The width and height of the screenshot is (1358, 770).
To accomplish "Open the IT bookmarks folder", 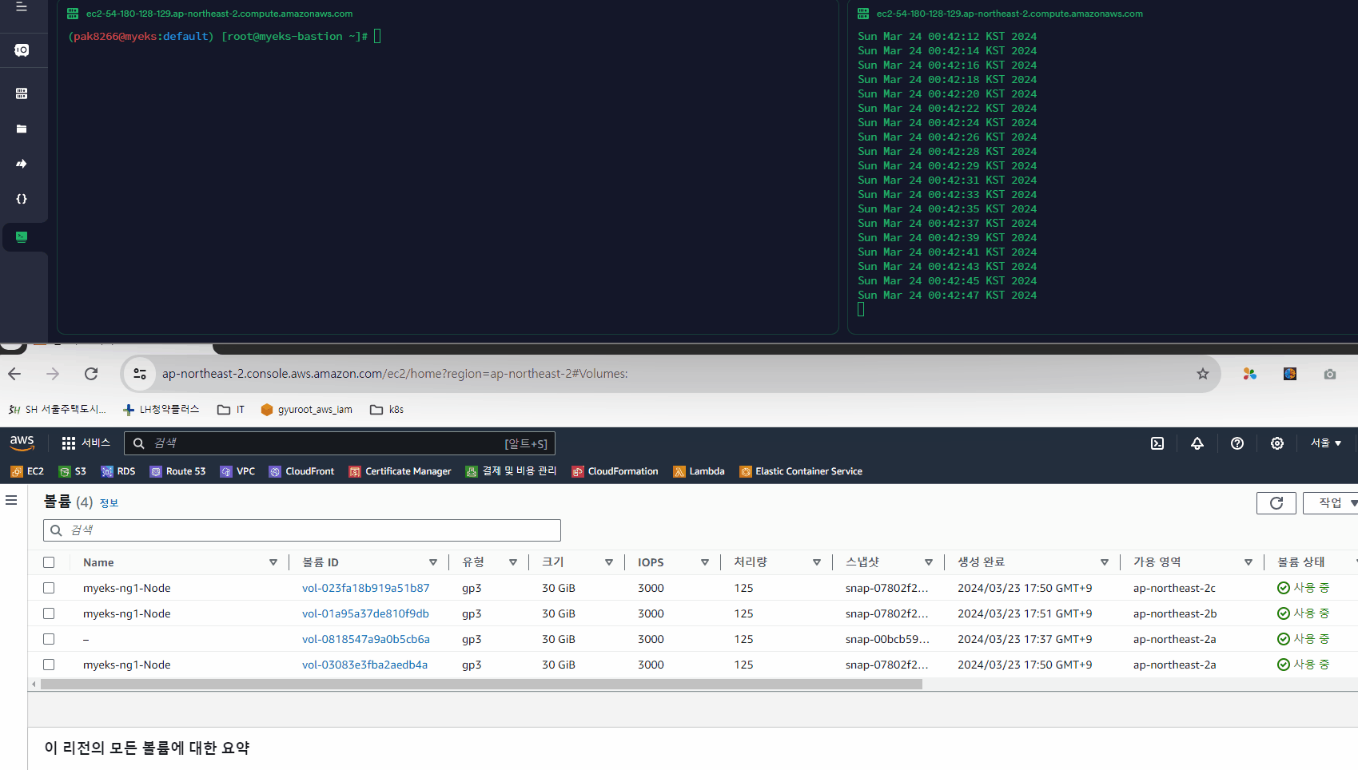I will tap(231, 410).
